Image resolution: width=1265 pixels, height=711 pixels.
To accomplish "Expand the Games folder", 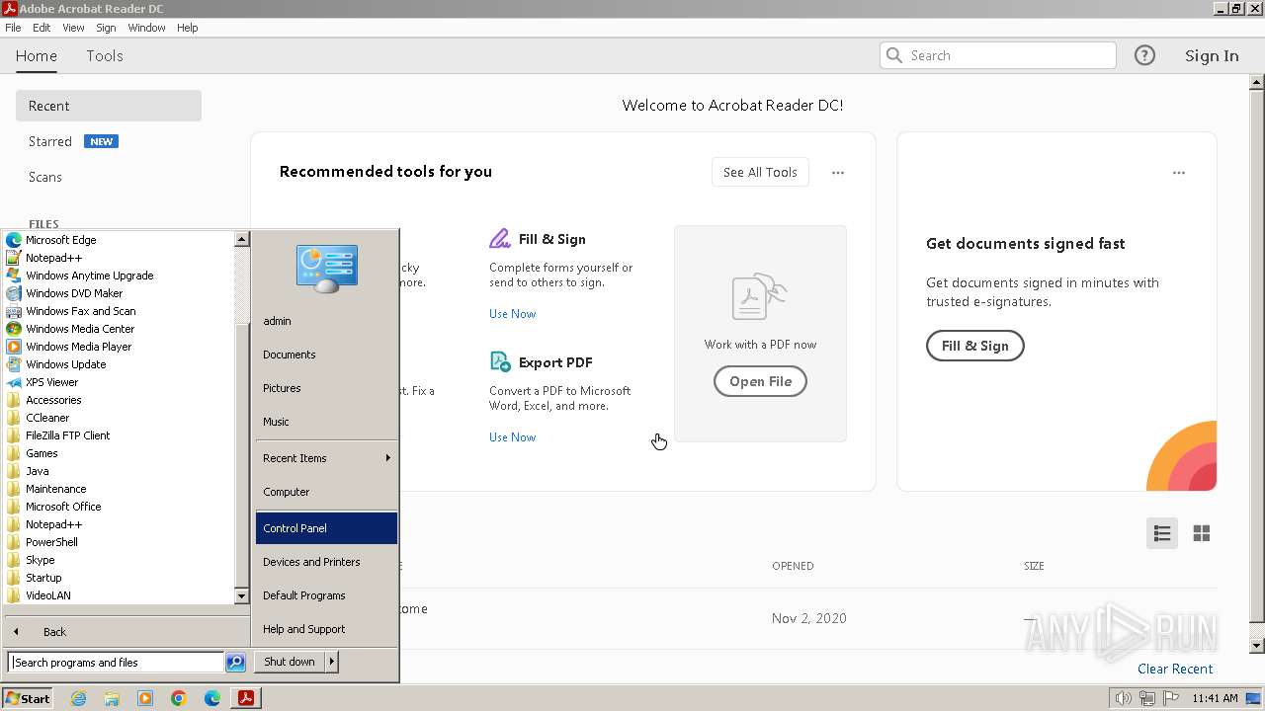I will [42, 453].
